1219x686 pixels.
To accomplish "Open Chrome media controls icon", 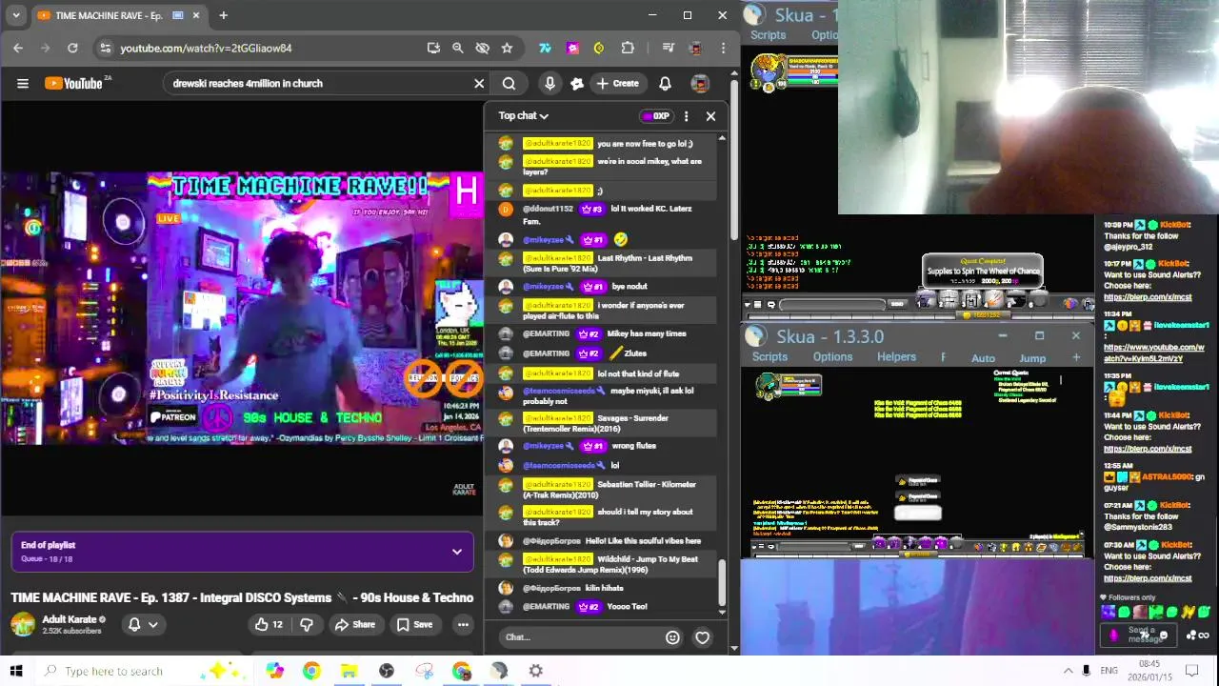I will (x=669, y=48).
